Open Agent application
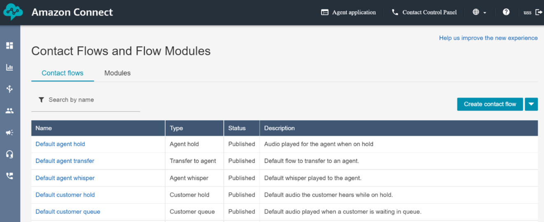Image resolution: width=544 pixels, height=222 pixels. point(348,12)
